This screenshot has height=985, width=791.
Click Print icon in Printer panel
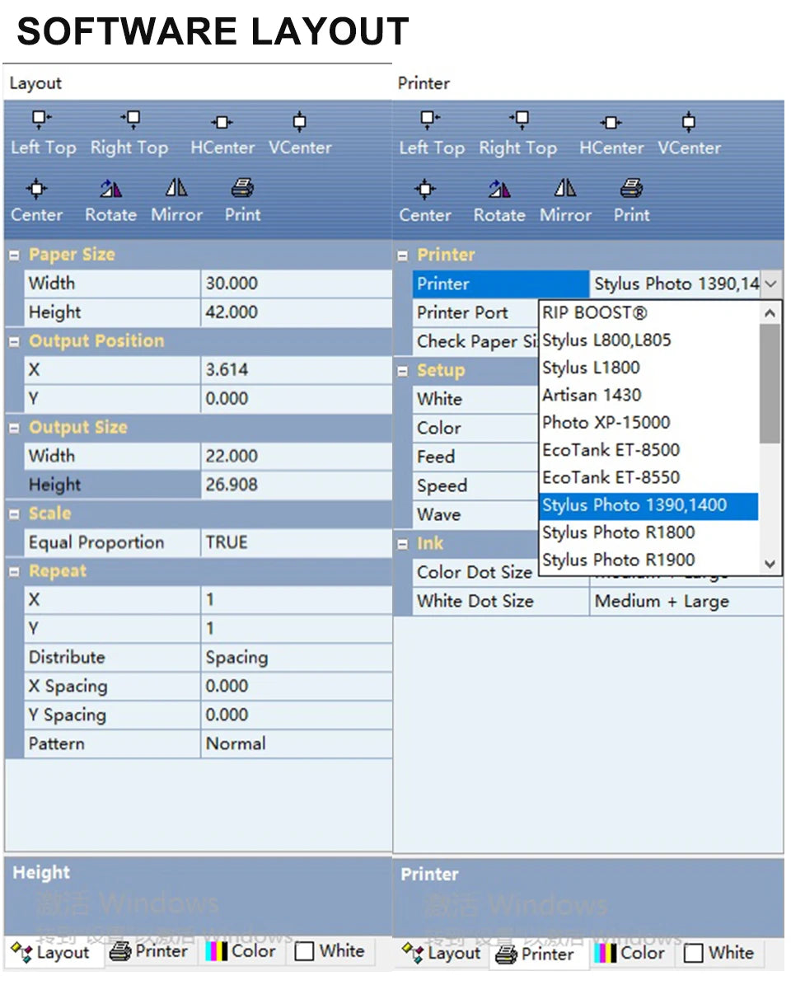click(x=631, y=188)
